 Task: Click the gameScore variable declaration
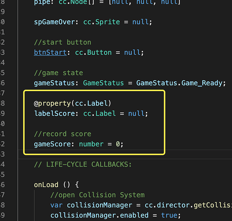pyautogui.click(x=79, y=144)
